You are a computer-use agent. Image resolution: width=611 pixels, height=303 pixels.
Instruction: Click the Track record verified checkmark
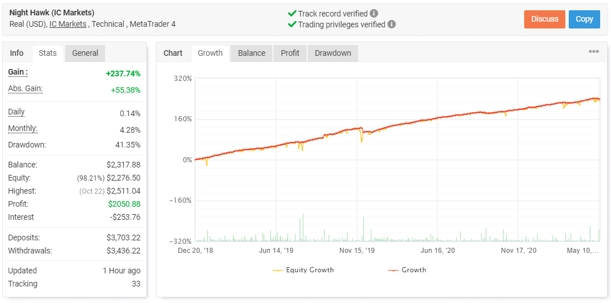(292, 13)
